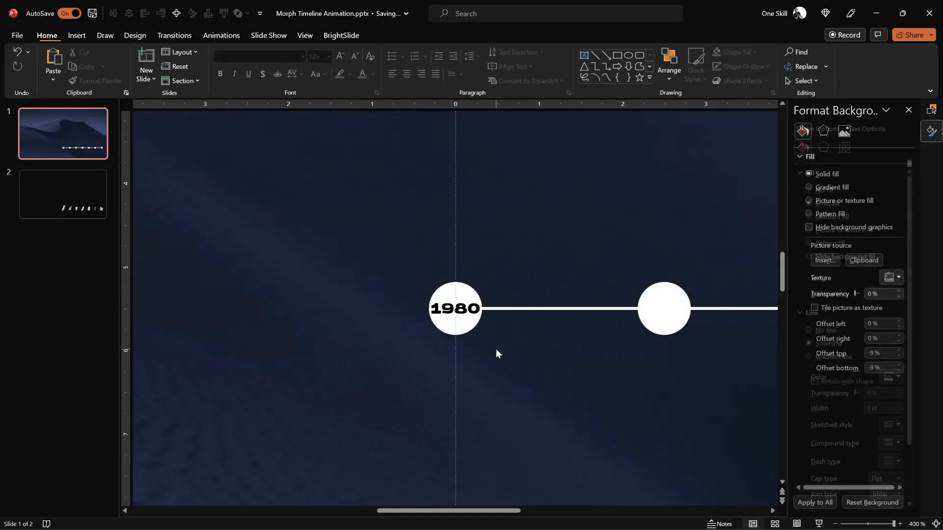Check Tile picture as texture
The image size is (943, 530).
tap(815, 307)
